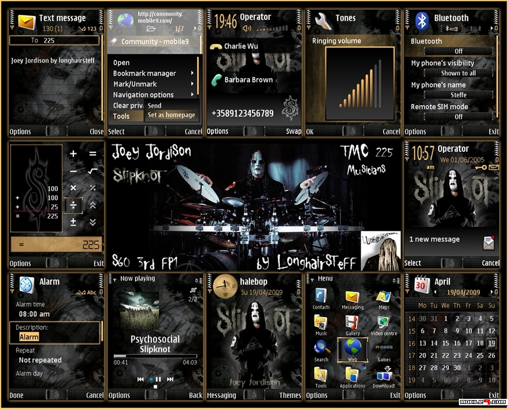Image resolution: width=508 pixels, height=409 pixels.
Task: Click the percent operator in calculator
Action: click(93, 188)
